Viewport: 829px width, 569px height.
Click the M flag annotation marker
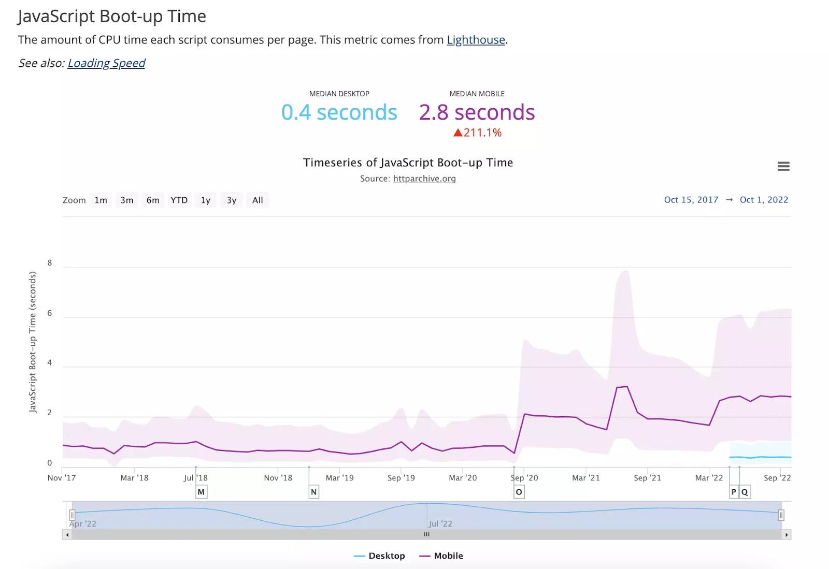click(201, 492)
